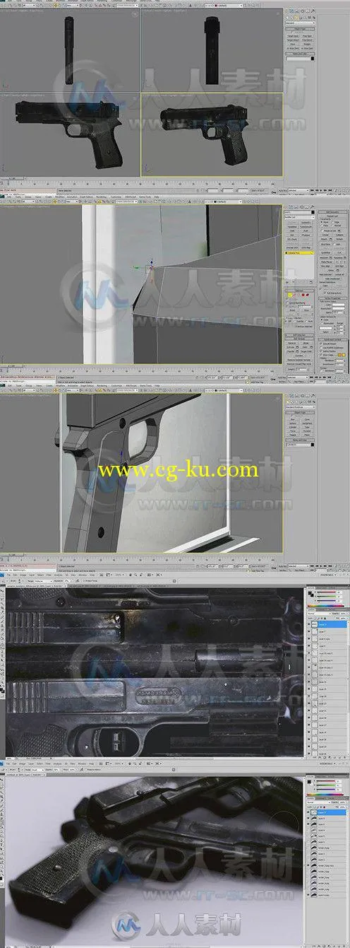Click the Free Spot light button
The image size is (350, 948).
pyautogui.click(x=307, y=36)
